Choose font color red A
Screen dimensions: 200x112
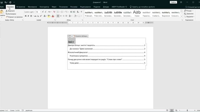53,16
